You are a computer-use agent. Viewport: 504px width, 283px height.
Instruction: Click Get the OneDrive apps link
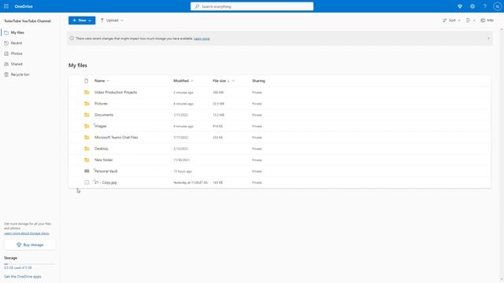(x=23, y=277)
